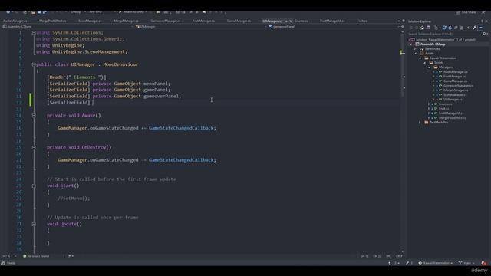Click the TextMesh Pro folder icon
Image resolution: width=491 pixels, height=276 pixels.
point(427,123)
